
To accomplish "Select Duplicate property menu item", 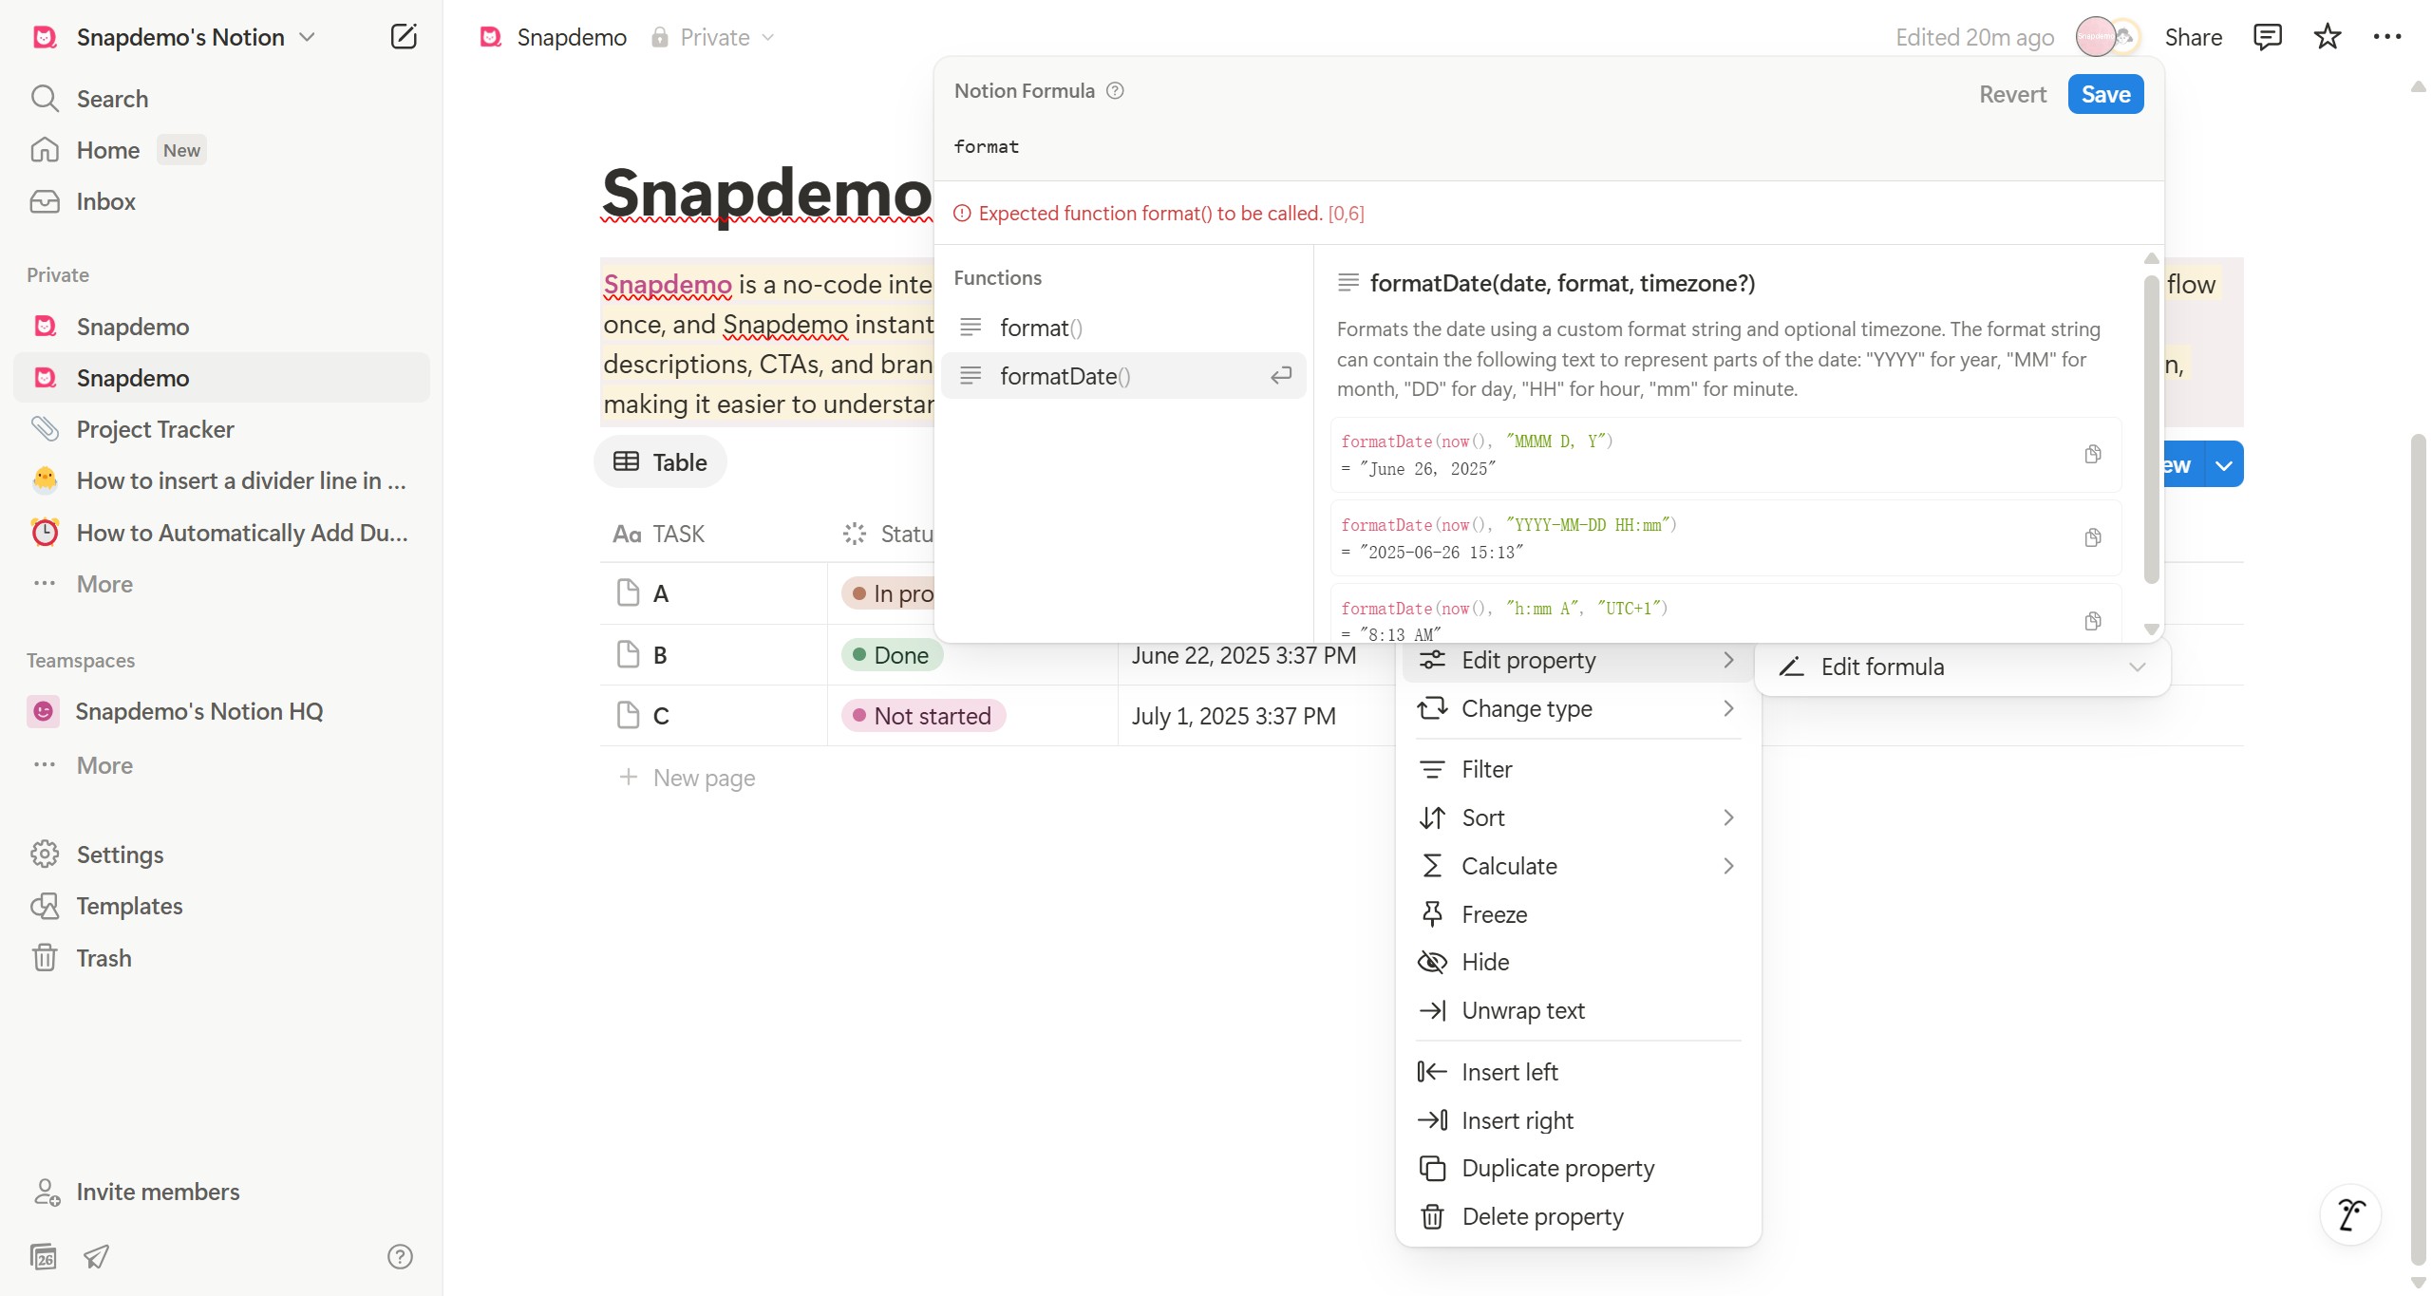I will pyautogui.click(x=1557, y=1168).
